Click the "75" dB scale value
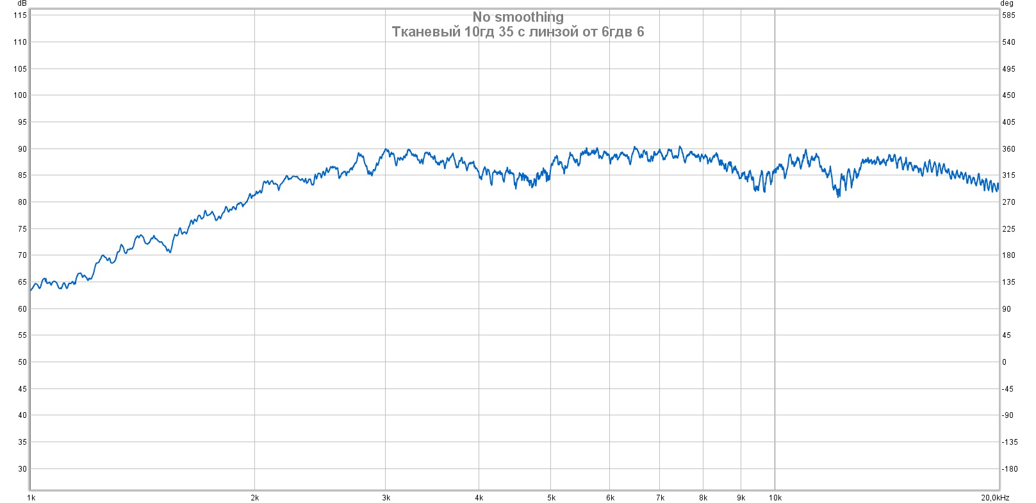Screen dimensions: 1036x503 click(22, 229)
